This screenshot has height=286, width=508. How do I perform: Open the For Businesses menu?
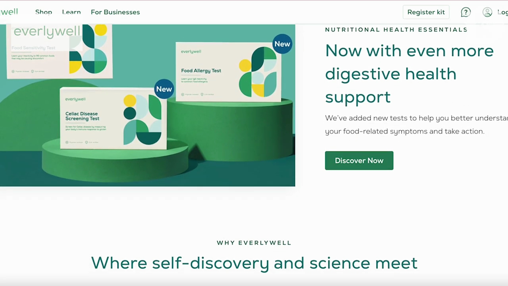[115, 12]
